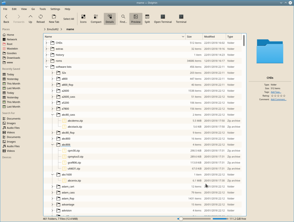Expand the roms folder
294x222 pixels.
(x=47, y=61)
